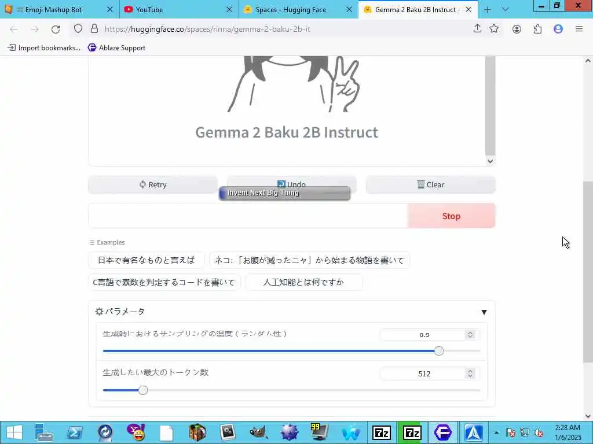Select the Gemma 2 Baku 2B Instruct tab
This screenshot has width=593, height=444.
click(x=418, y=9)
